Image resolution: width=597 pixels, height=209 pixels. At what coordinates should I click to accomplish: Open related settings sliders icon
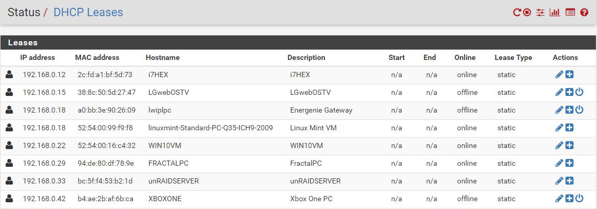coord(540,13)
